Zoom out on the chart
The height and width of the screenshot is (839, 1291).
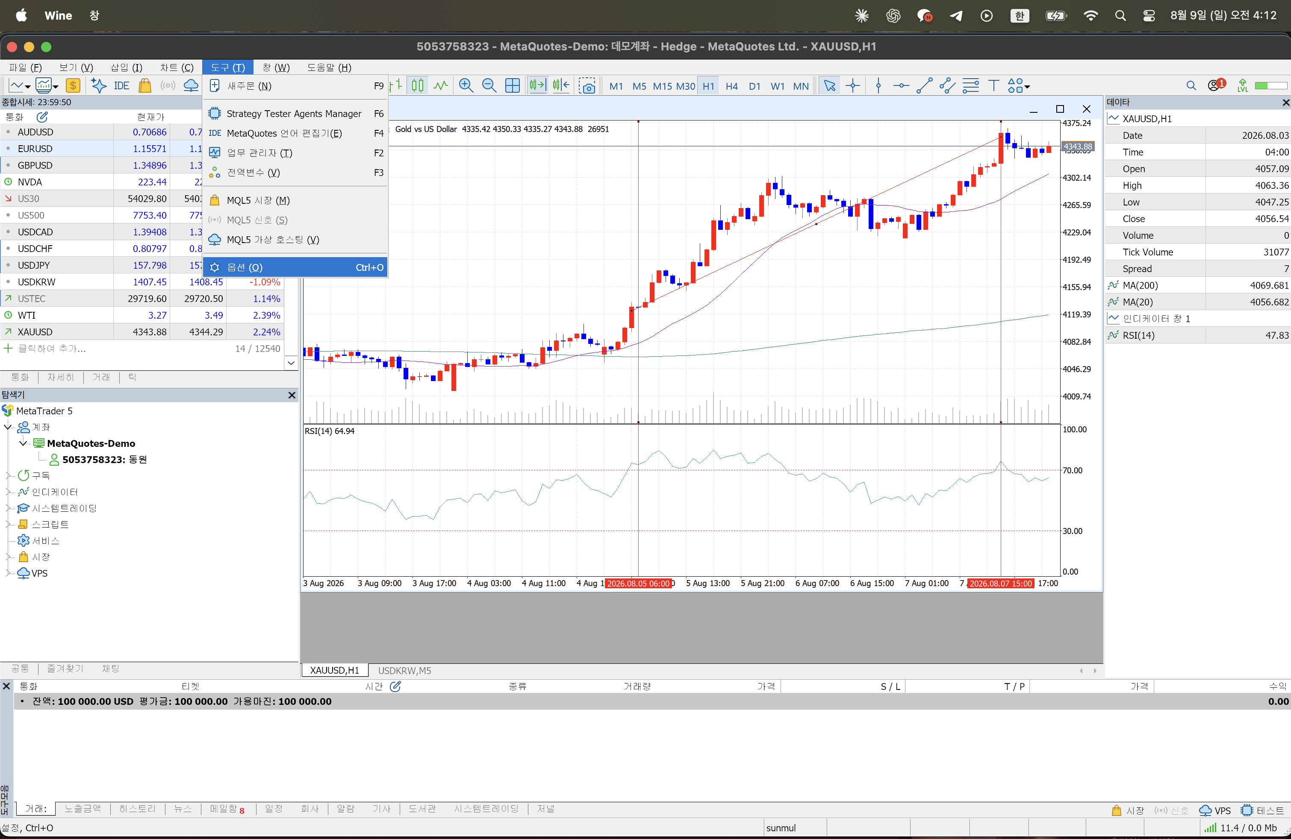(x=489, y=85)
